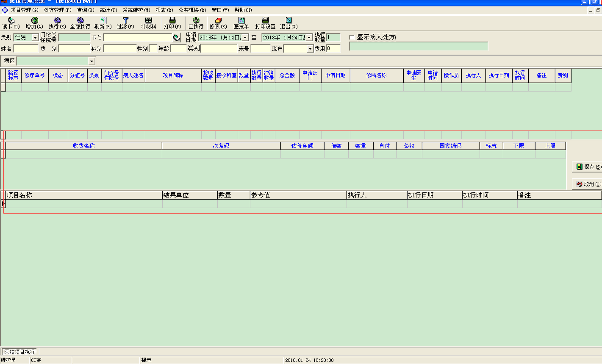Click the 刷新 (refresh) toolbar icon
The image size is (602, 364).
point(103,20)
